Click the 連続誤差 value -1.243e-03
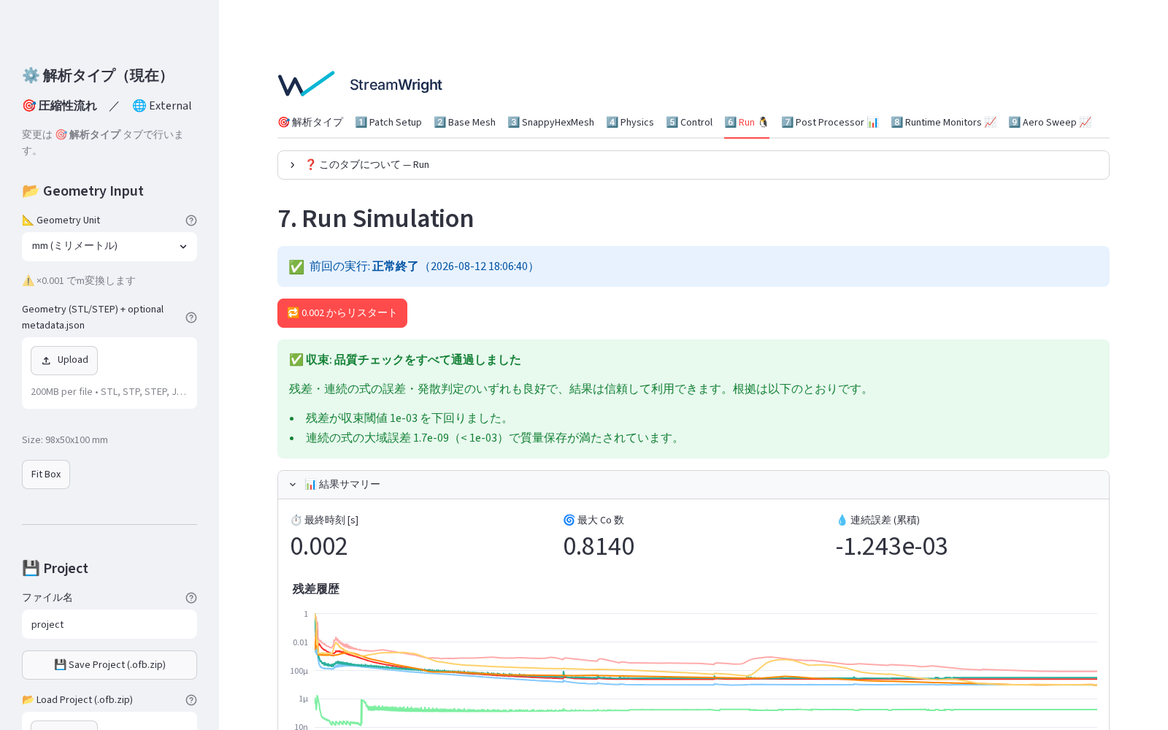1168x730 pixels. pos(891,546)
